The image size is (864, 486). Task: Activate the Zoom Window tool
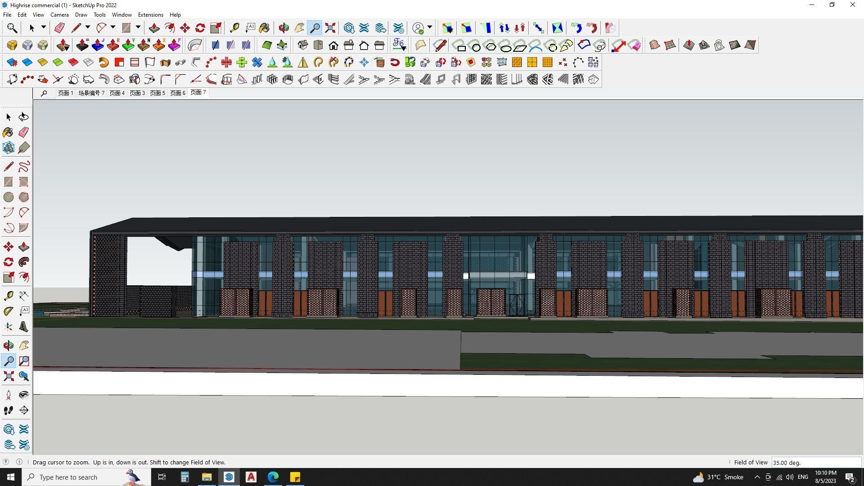coord(23,361)
